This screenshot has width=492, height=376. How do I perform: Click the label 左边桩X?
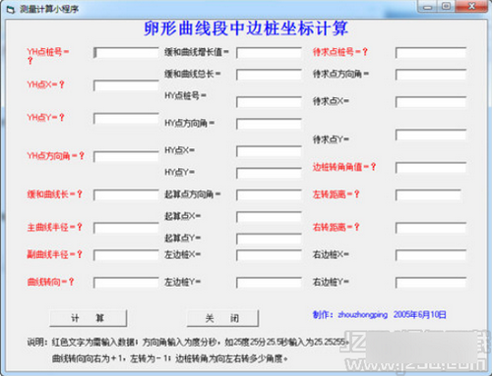click(182, 254)
